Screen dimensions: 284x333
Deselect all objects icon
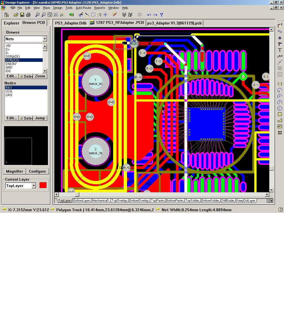click(x=99, y=15)
